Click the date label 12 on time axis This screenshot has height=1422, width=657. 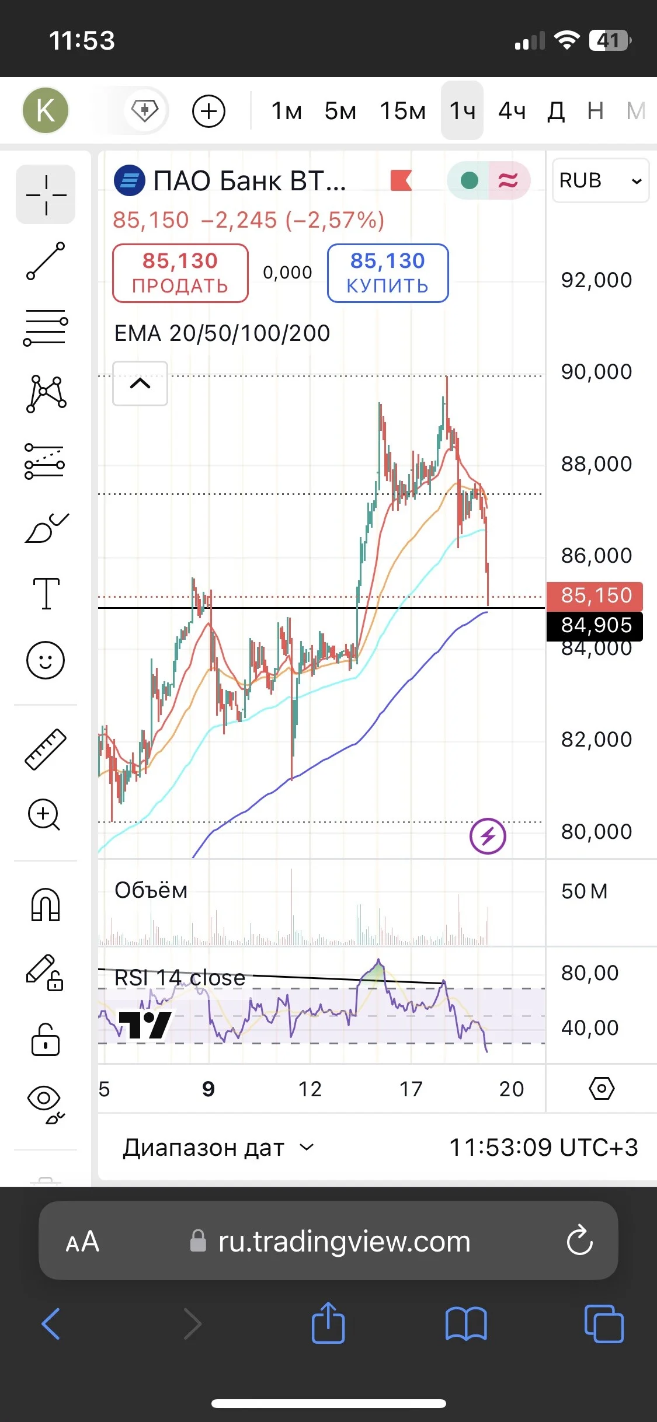point(310,1089)
